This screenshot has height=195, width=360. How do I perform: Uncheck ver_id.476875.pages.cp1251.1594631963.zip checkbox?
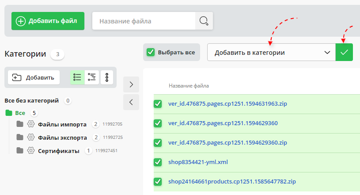pos(158,104)
